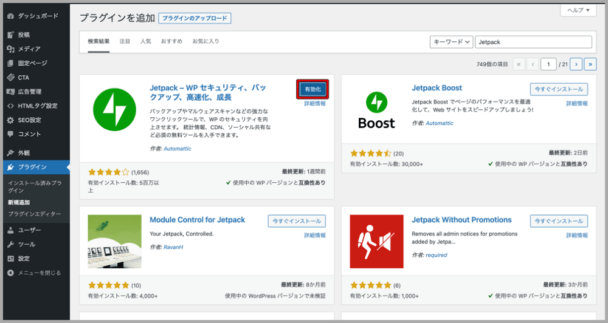Image resolution: width=608 pixels, height=323 pixels.
Task: Select the 投稿 pin icon in sidebar
Action: tap(10, 35)
